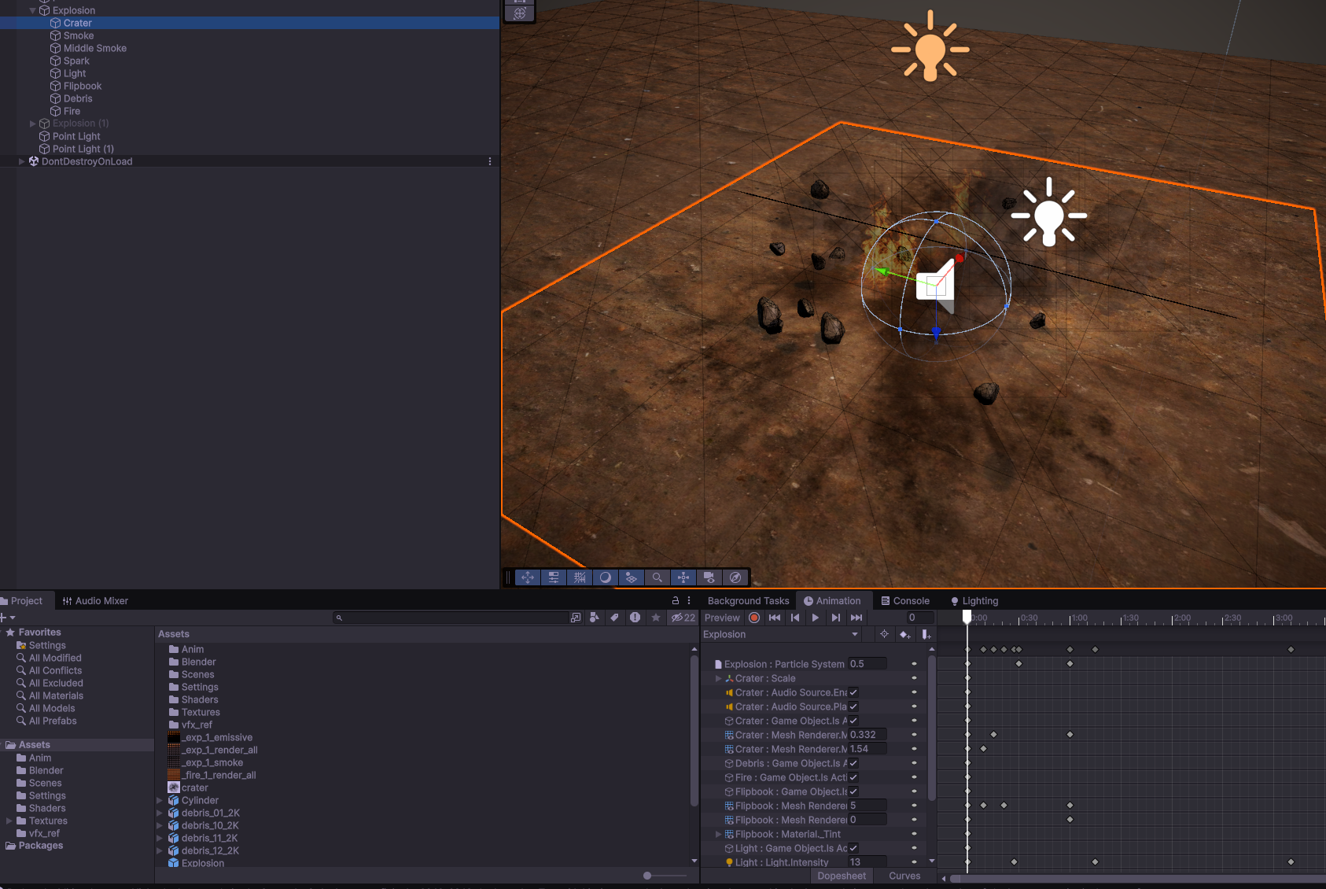
Task: Open the scene Search overlay icon
Action: point(657,577)
